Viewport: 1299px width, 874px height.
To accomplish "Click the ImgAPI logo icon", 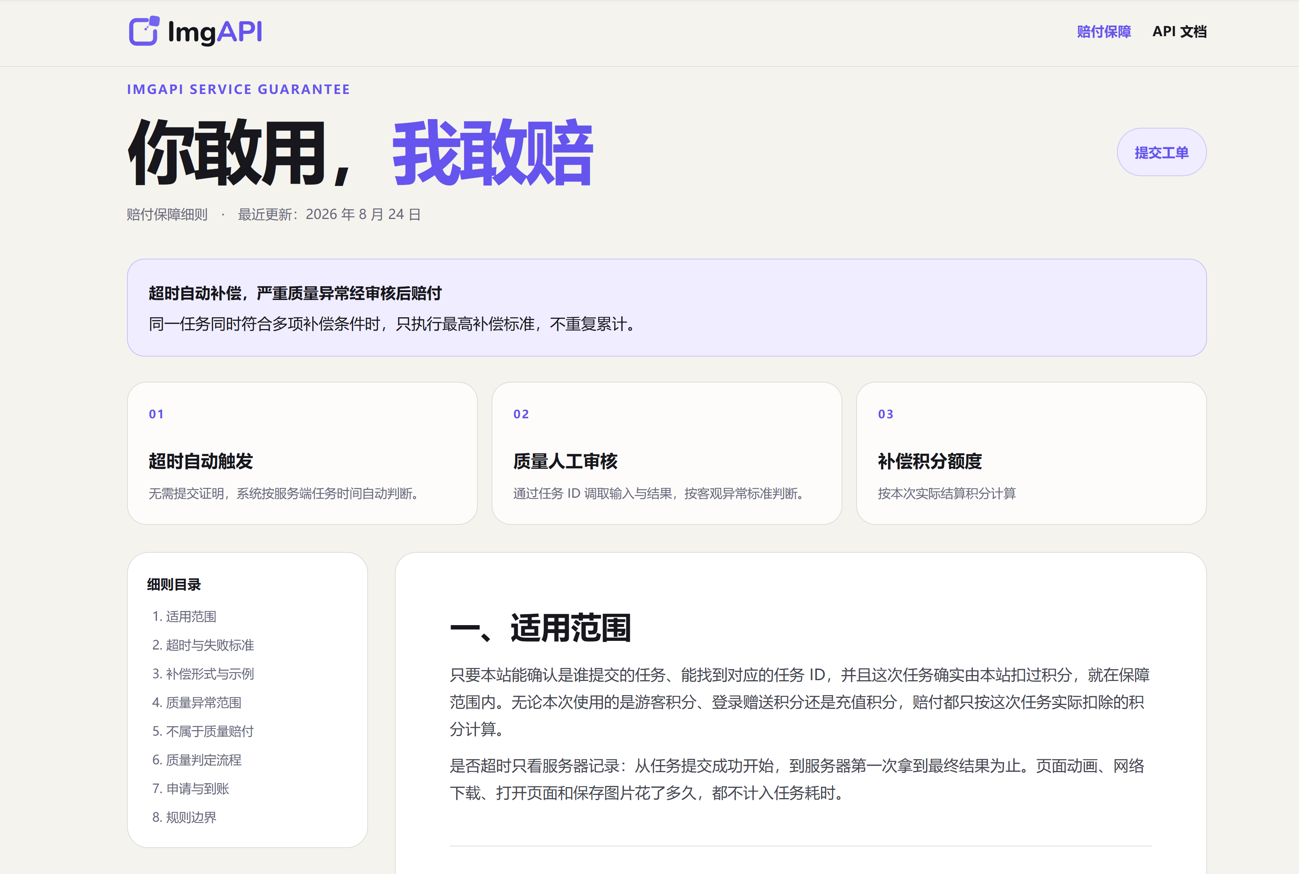I will pos(144,31).
